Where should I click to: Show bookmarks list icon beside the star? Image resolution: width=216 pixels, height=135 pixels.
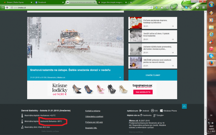click(172, 8)
